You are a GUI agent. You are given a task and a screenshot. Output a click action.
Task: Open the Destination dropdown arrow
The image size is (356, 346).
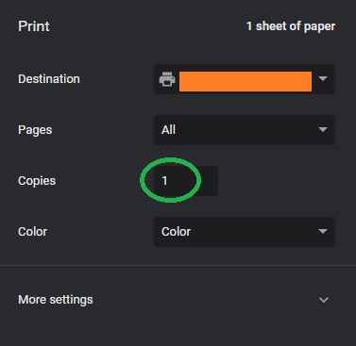point(323,78)
